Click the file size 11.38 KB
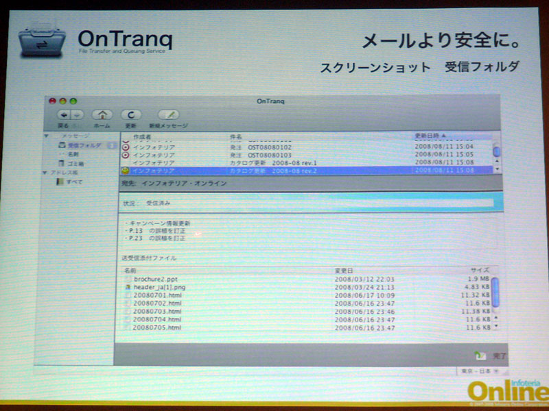549x411 pixels. pos(476,311)
